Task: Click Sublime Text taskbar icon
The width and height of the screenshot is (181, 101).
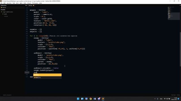Action: (103, 99)
